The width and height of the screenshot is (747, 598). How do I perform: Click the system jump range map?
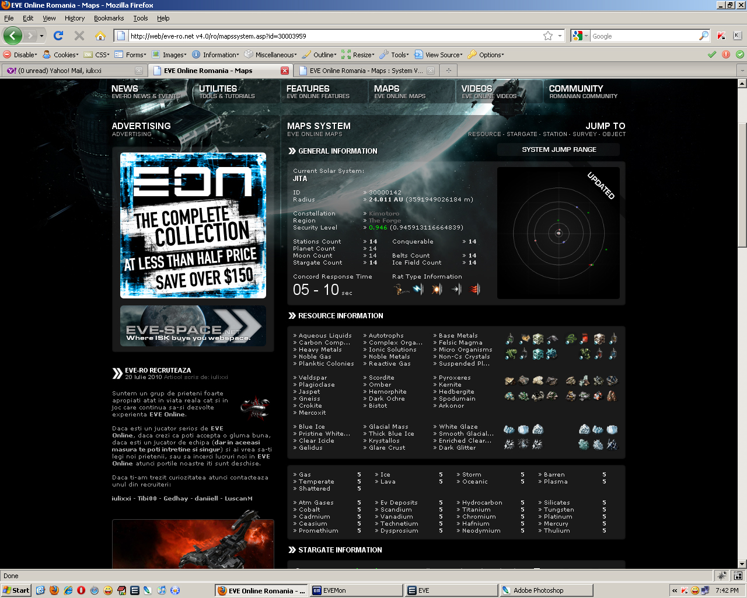pos(558,233)
